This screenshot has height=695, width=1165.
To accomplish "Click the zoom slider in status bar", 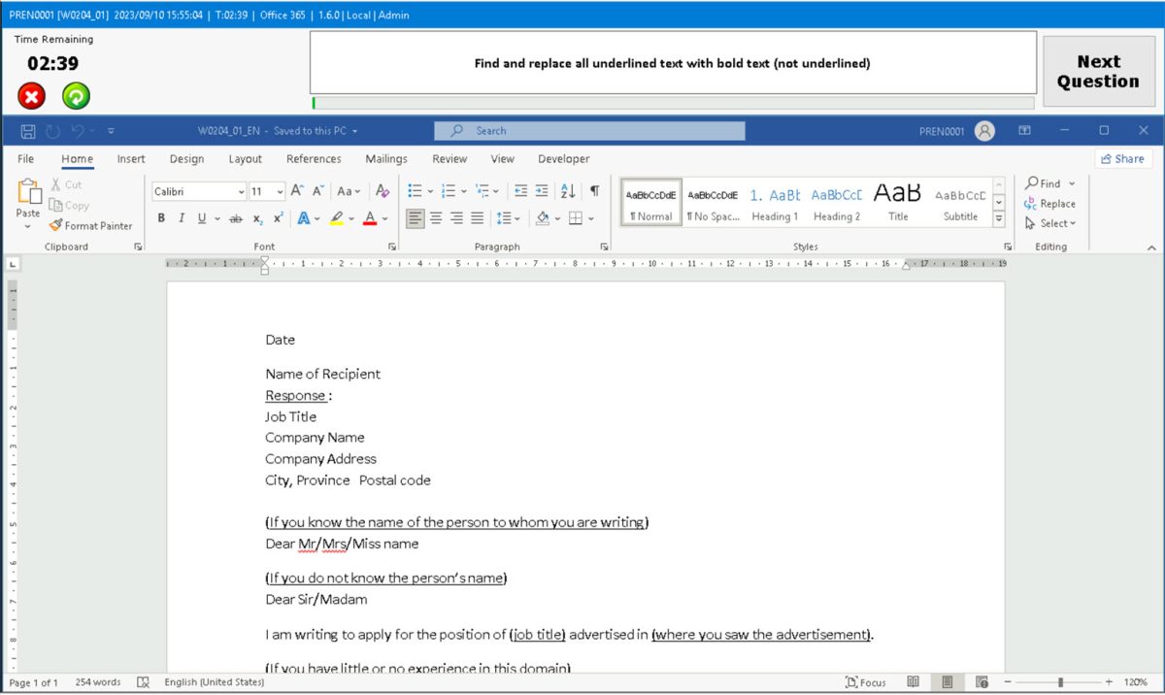I will pos(1060,682).
